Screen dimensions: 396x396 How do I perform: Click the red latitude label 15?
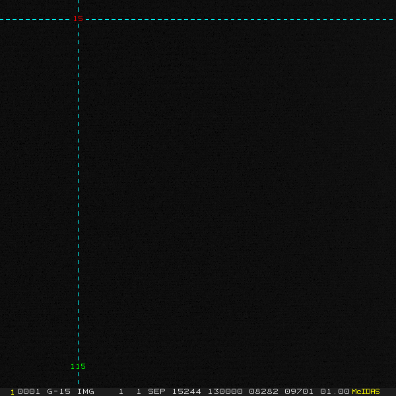tap(78, 18)
